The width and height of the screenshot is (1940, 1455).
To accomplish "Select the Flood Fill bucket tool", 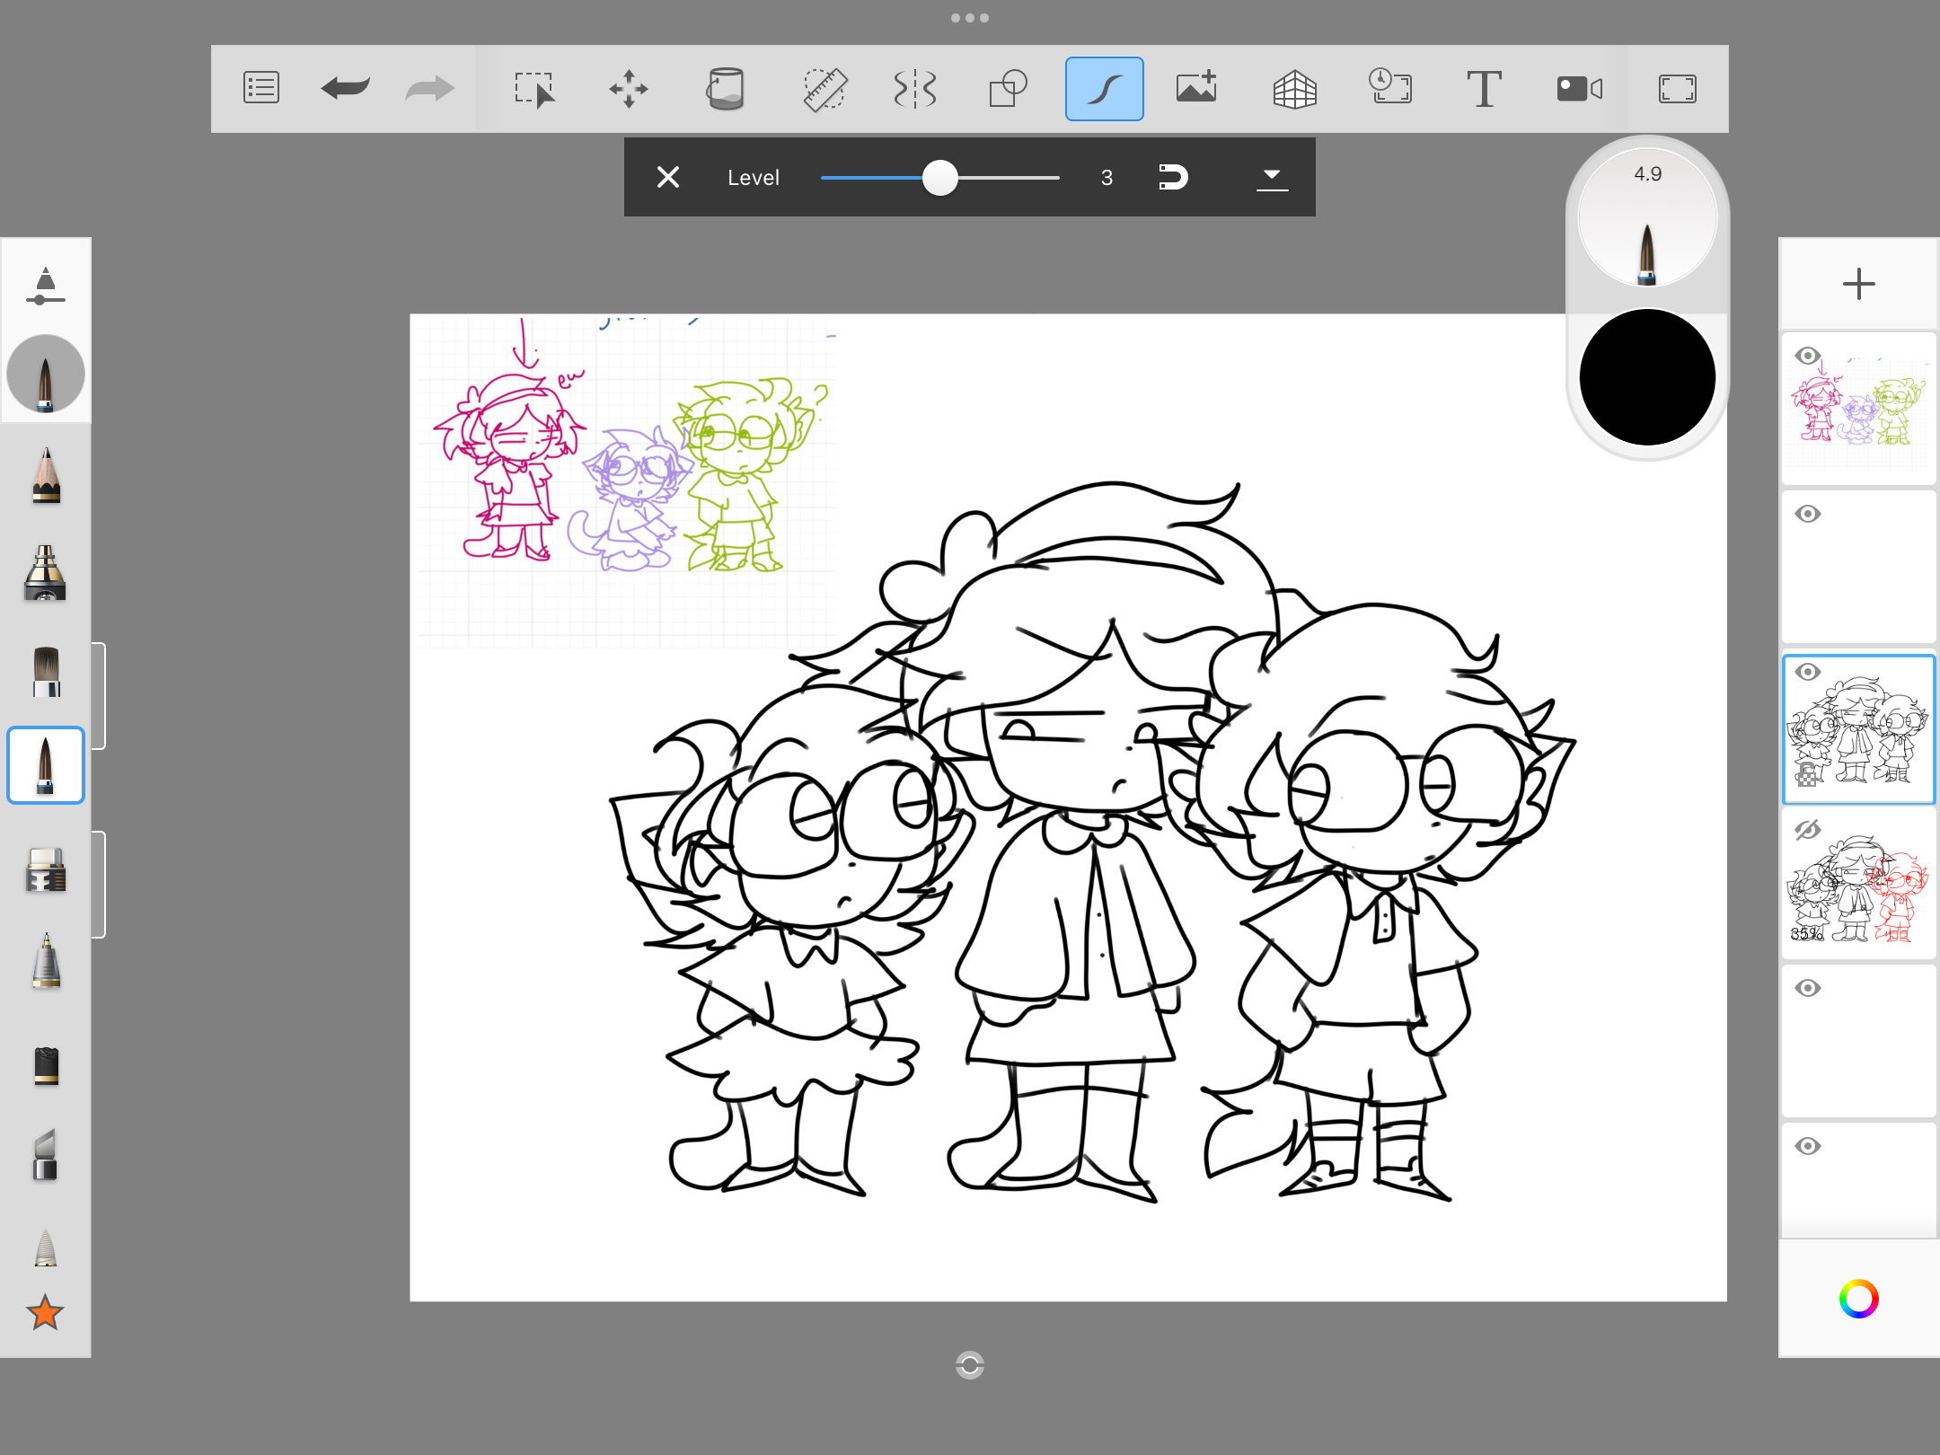I will coord(725,89).
